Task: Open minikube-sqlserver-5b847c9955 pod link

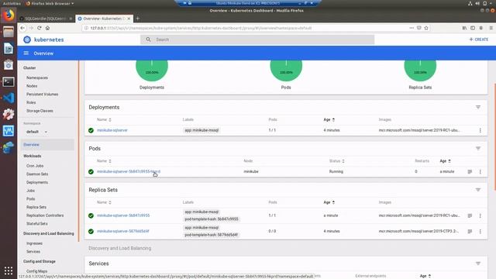Action: pos(129,171)
